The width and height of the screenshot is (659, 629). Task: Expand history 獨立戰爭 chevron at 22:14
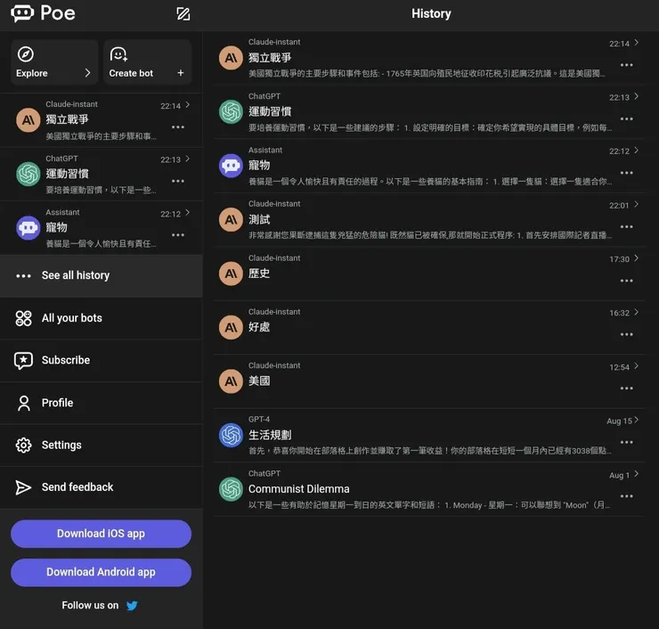pyautogui.click(x=637, y=43)
